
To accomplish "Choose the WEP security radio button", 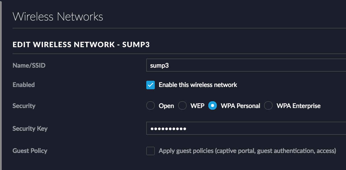I will (182, 106).
